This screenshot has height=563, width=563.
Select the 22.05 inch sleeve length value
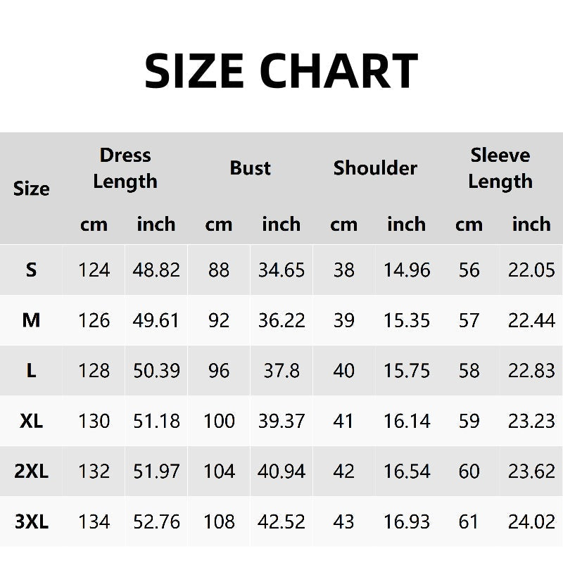pyautogui.click(x=531, y=270)
